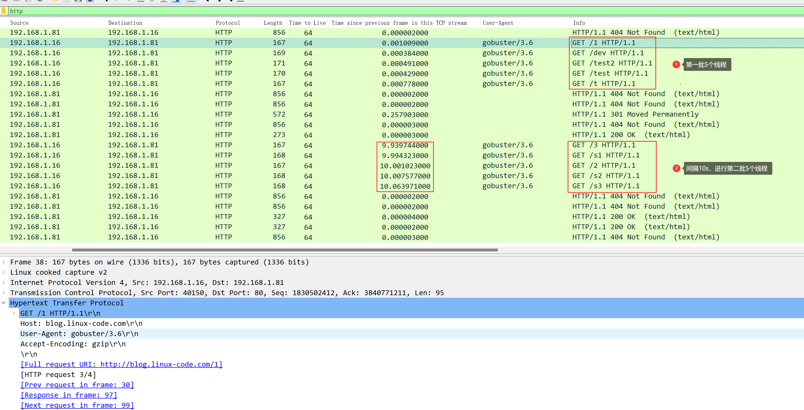Click the 9.939744000 time value
This screenshot has height=410, width=804.
point(405,145)
